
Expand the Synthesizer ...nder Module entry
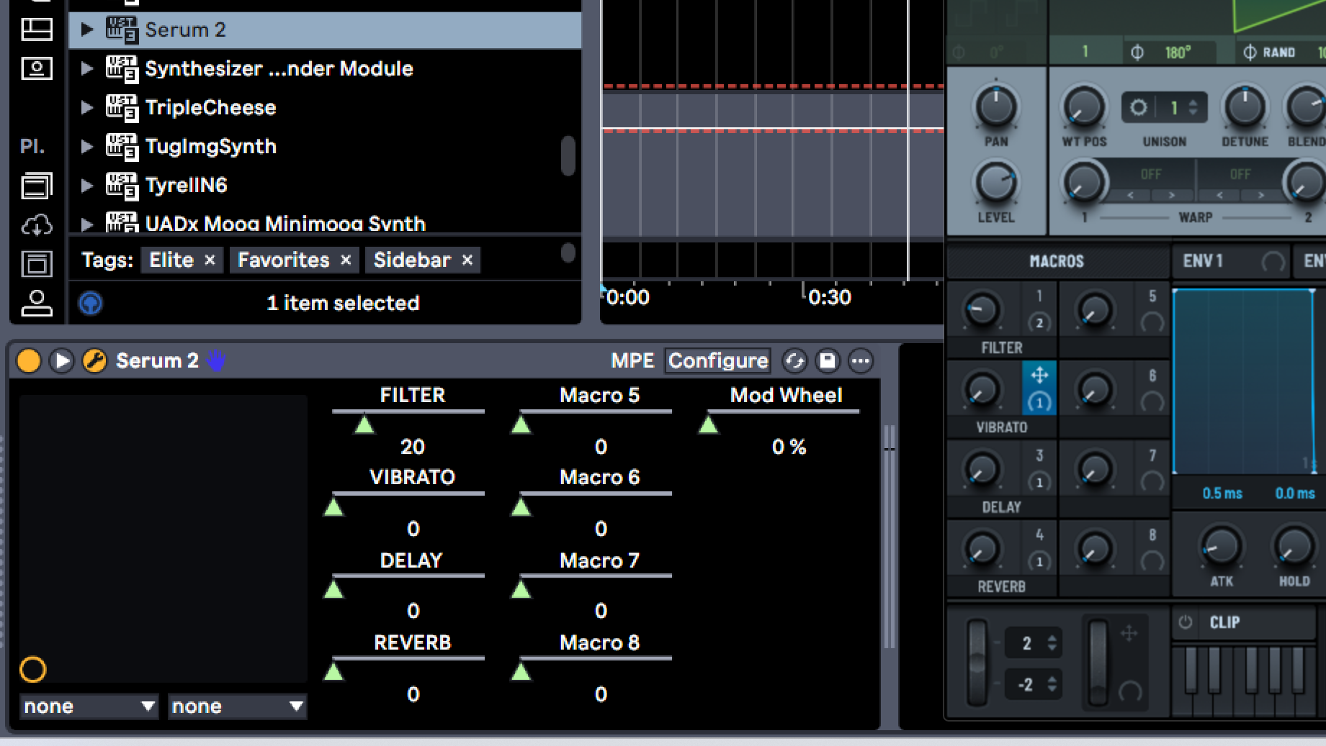(87, 68)
